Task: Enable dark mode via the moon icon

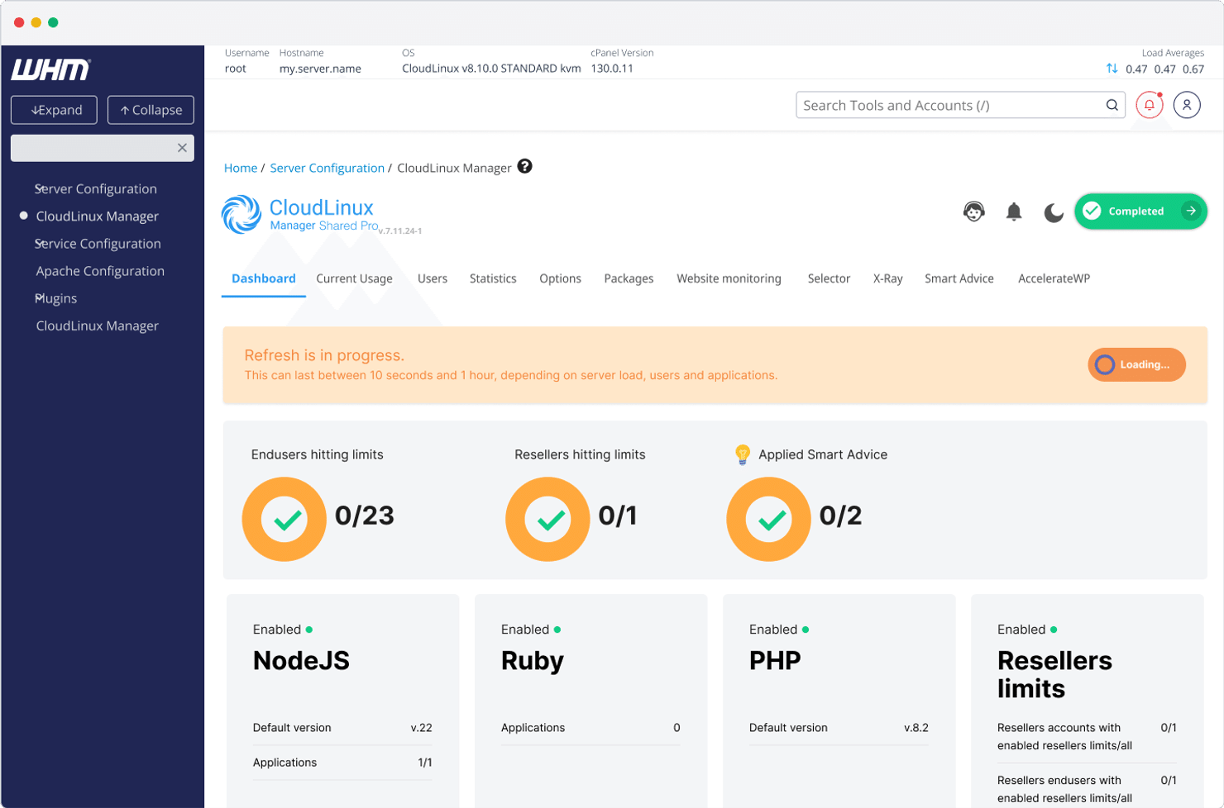Action: [x=1053, y=212]
